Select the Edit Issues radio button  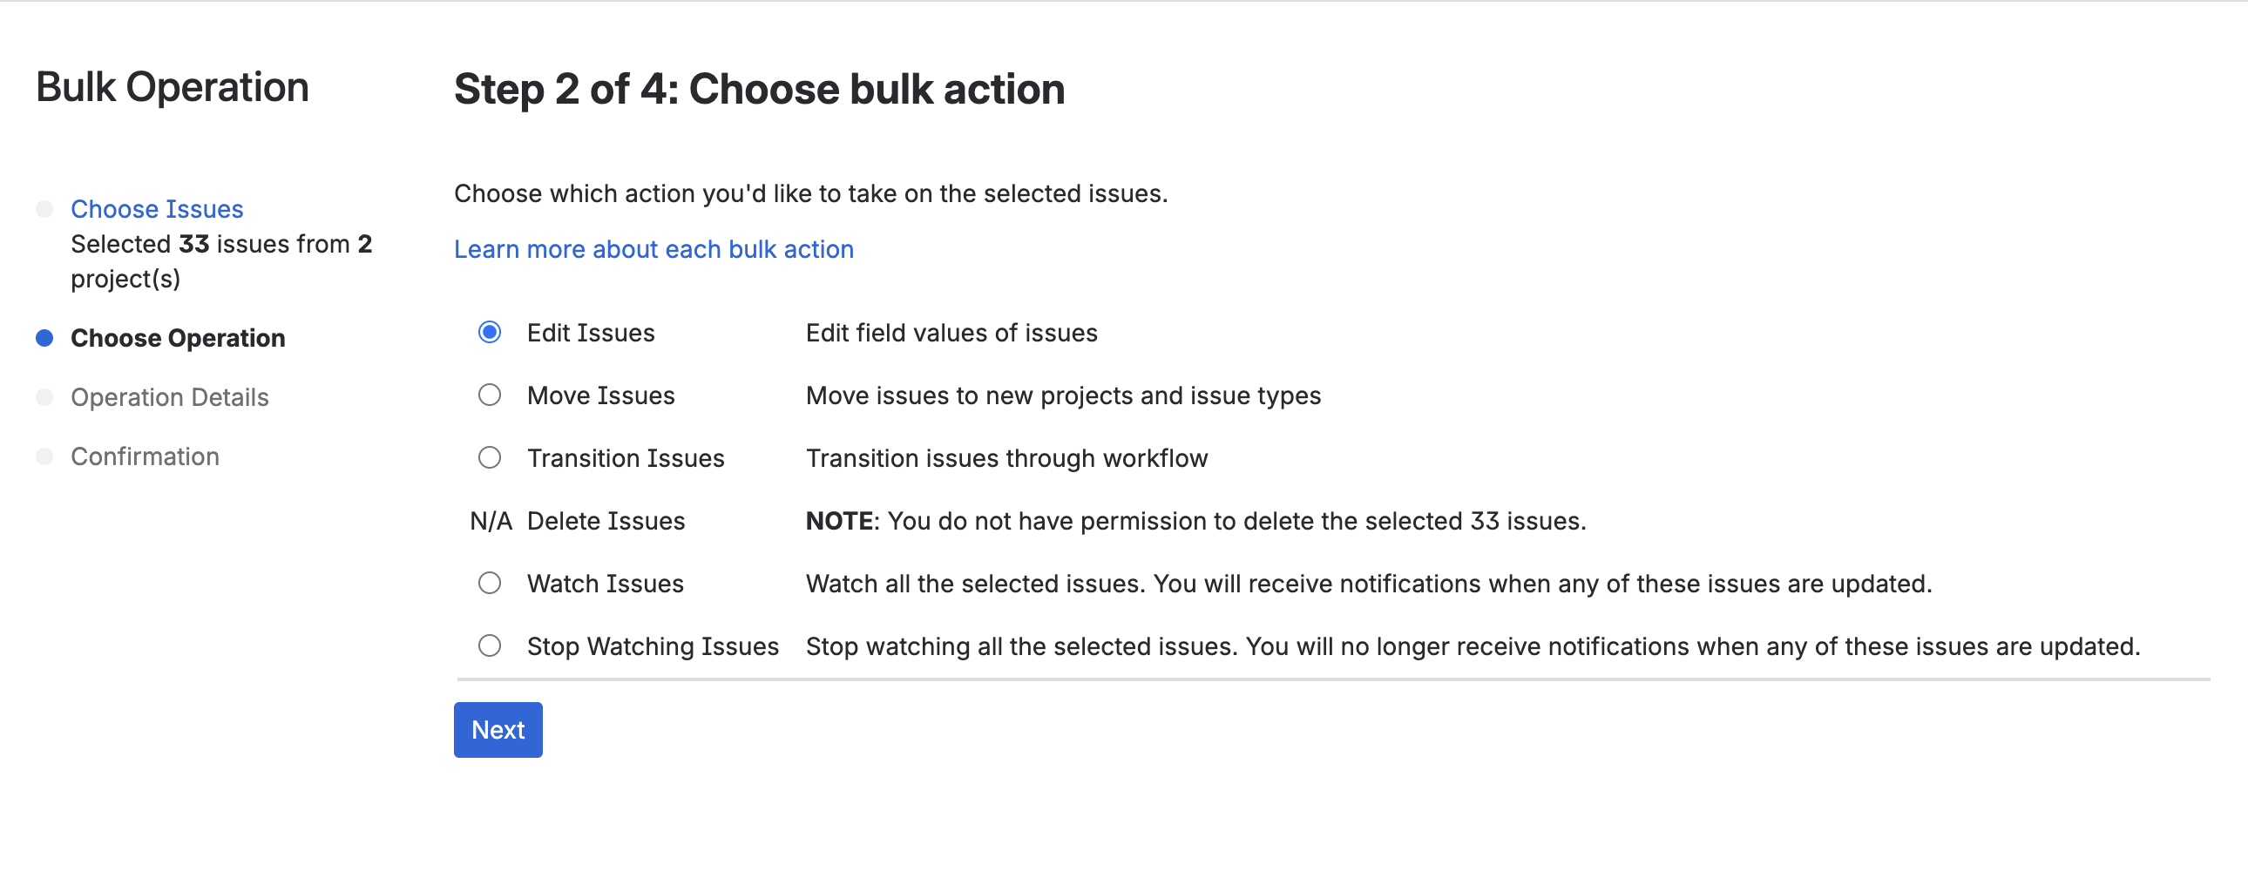490,333
